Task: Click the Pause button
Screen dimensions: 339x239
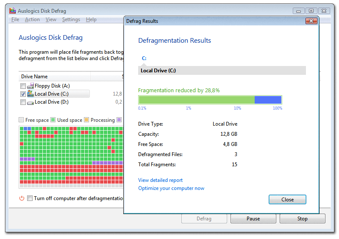Action: [253, 219]
